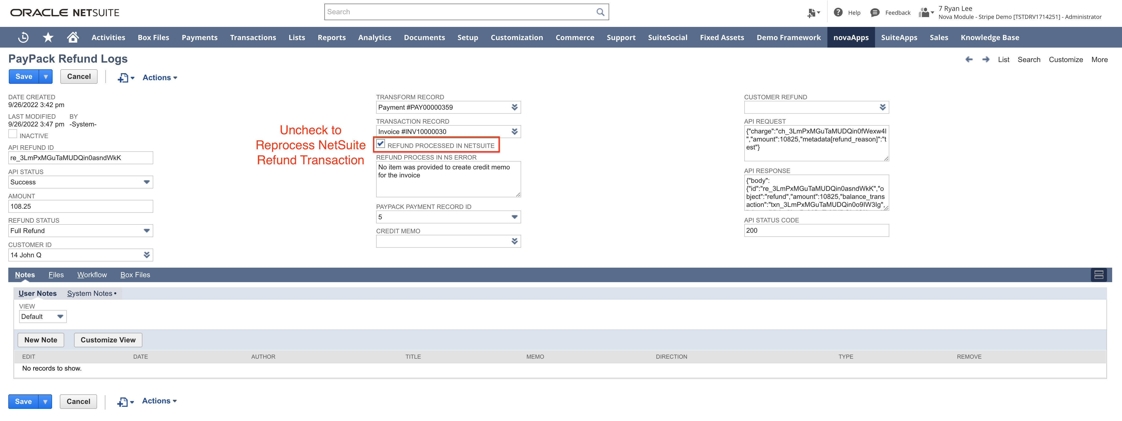Expand the top Save button dropdown arrow
The height and width of the screenshot is (421, 1122).
(46, 77)
